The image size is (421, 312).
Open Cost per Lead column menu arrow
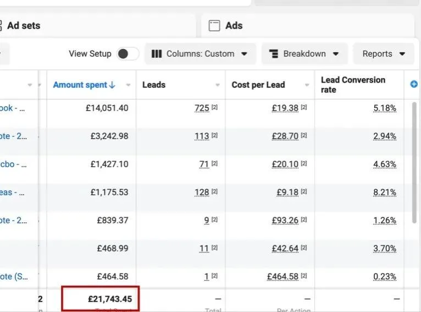[x=307, y=85]
